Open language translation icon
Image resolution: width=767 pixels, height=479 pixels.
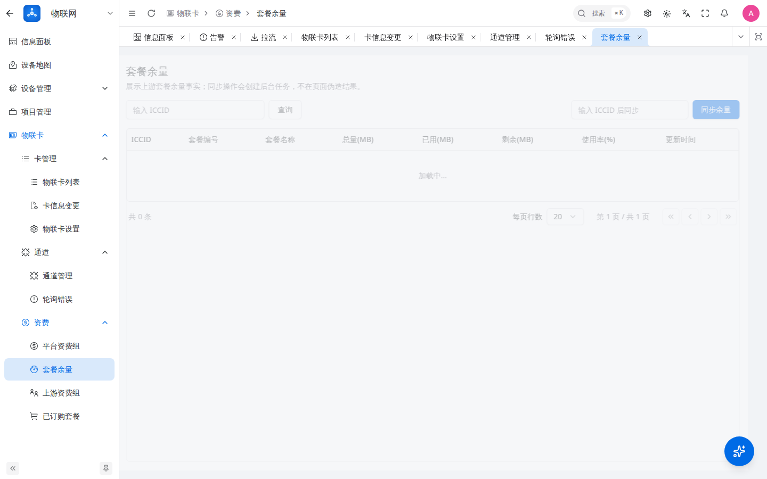(686, 13)
